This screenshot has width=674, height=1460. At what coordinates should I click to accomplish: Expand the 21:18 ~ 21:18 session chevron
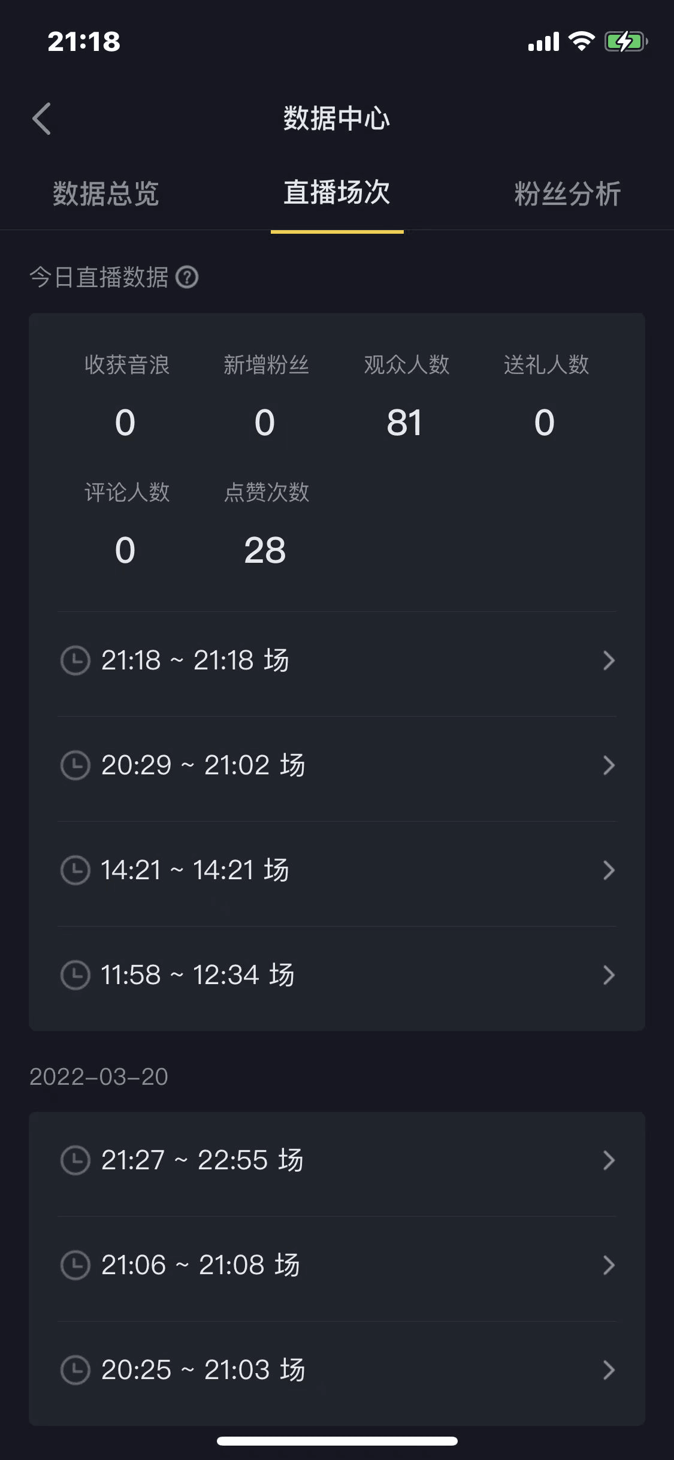[609, 660]
